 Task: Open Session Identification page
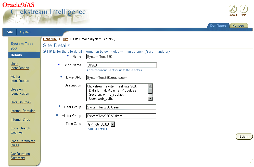(20, 92)
